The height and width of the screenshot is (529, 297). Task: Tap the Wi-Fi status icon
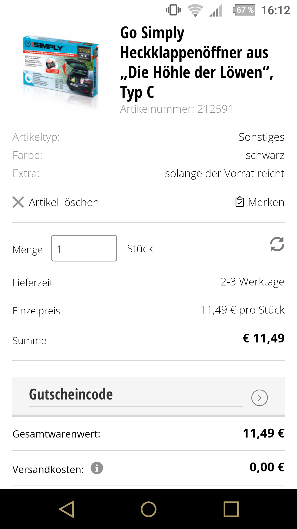point(195,11)
